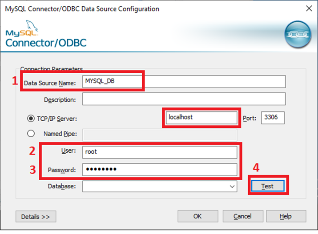Select the Named Pipe radio button
The image size is (318, 234).
[31, 134]
